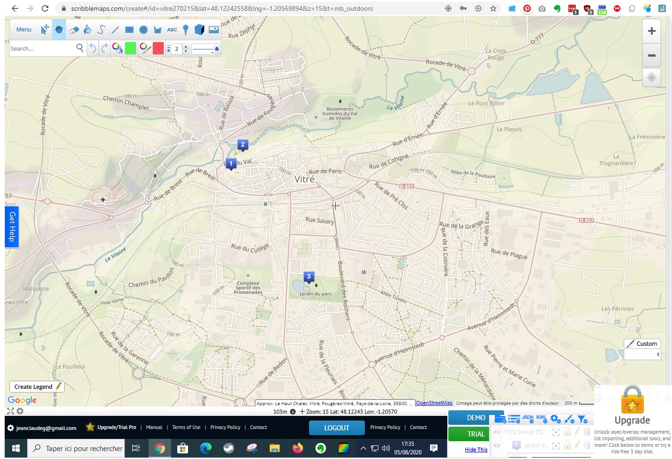Click the map marker numbered 3

309,277
